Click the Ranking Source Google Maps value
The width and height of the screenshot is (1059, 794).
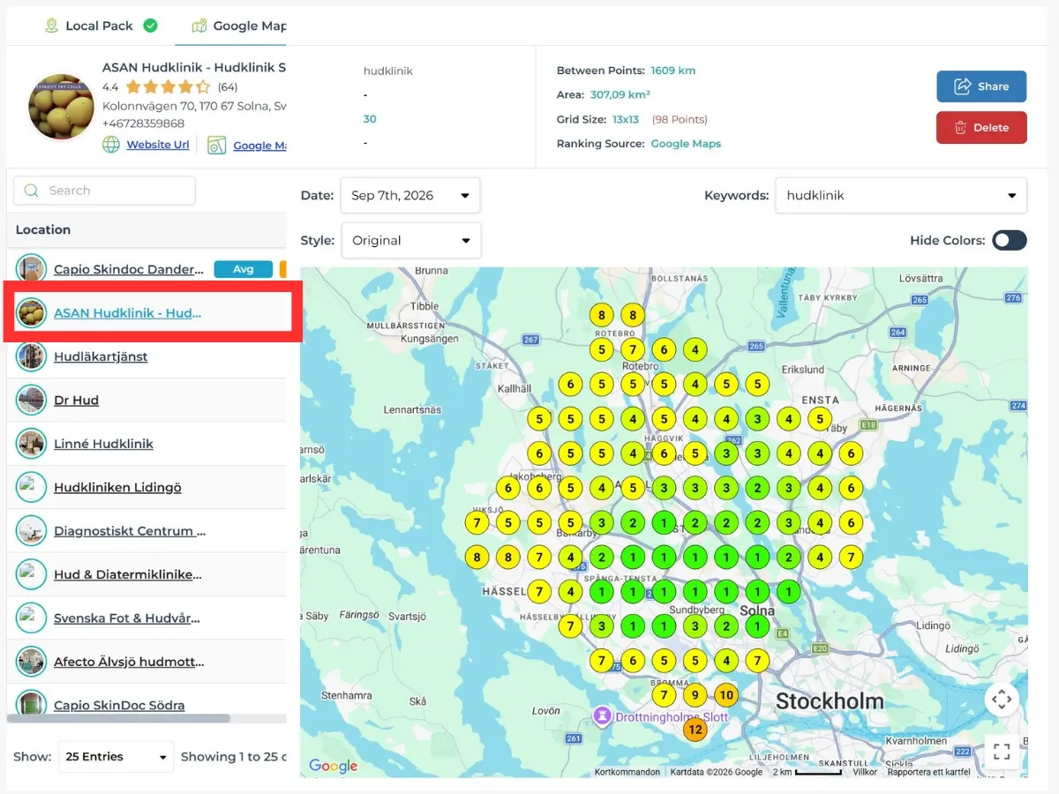coord(686,144)
